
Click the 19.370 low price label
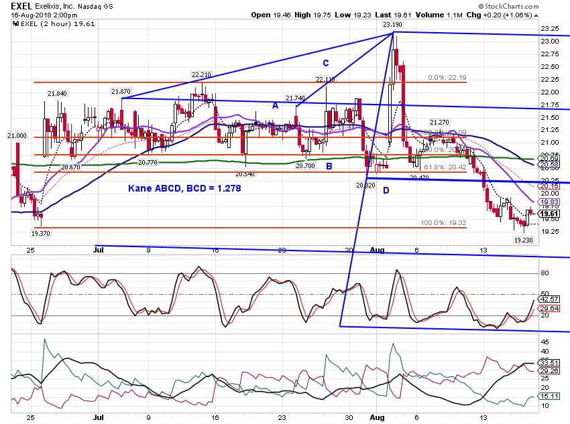(x=40, y=233)
